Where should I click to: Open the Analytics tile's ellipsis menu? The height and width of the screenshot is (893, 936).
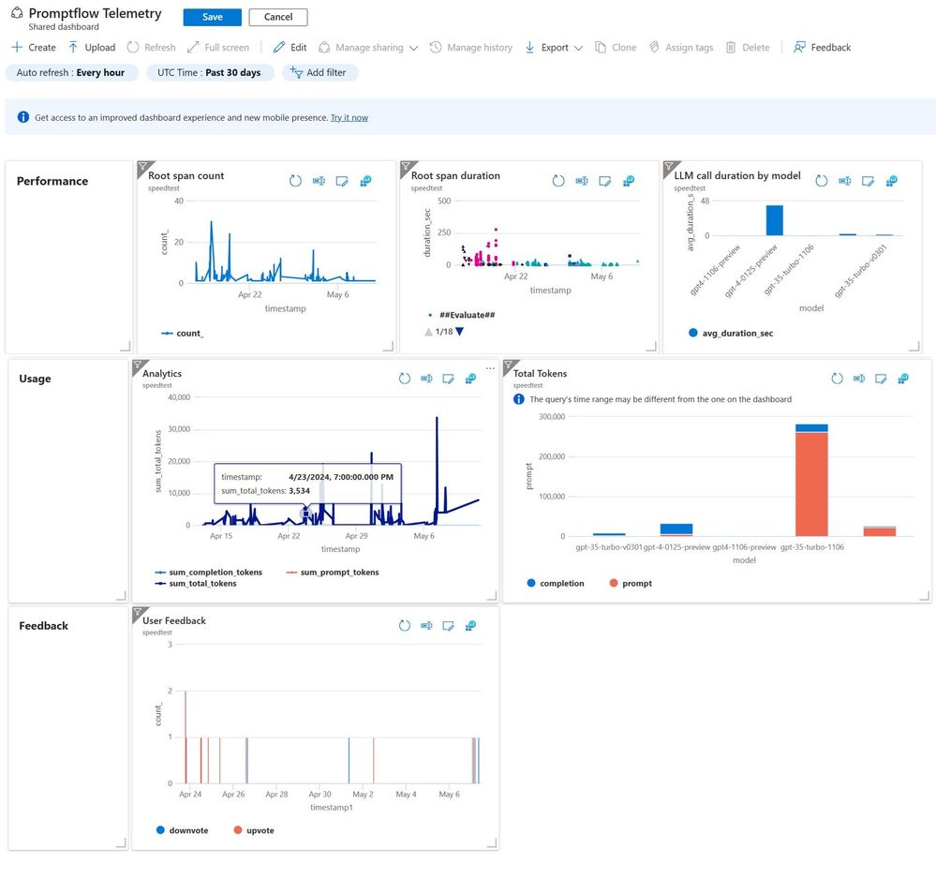(490, 368)
